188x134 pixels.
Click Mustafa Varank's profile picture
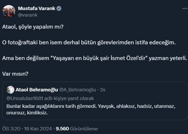[x=9, y=11]
